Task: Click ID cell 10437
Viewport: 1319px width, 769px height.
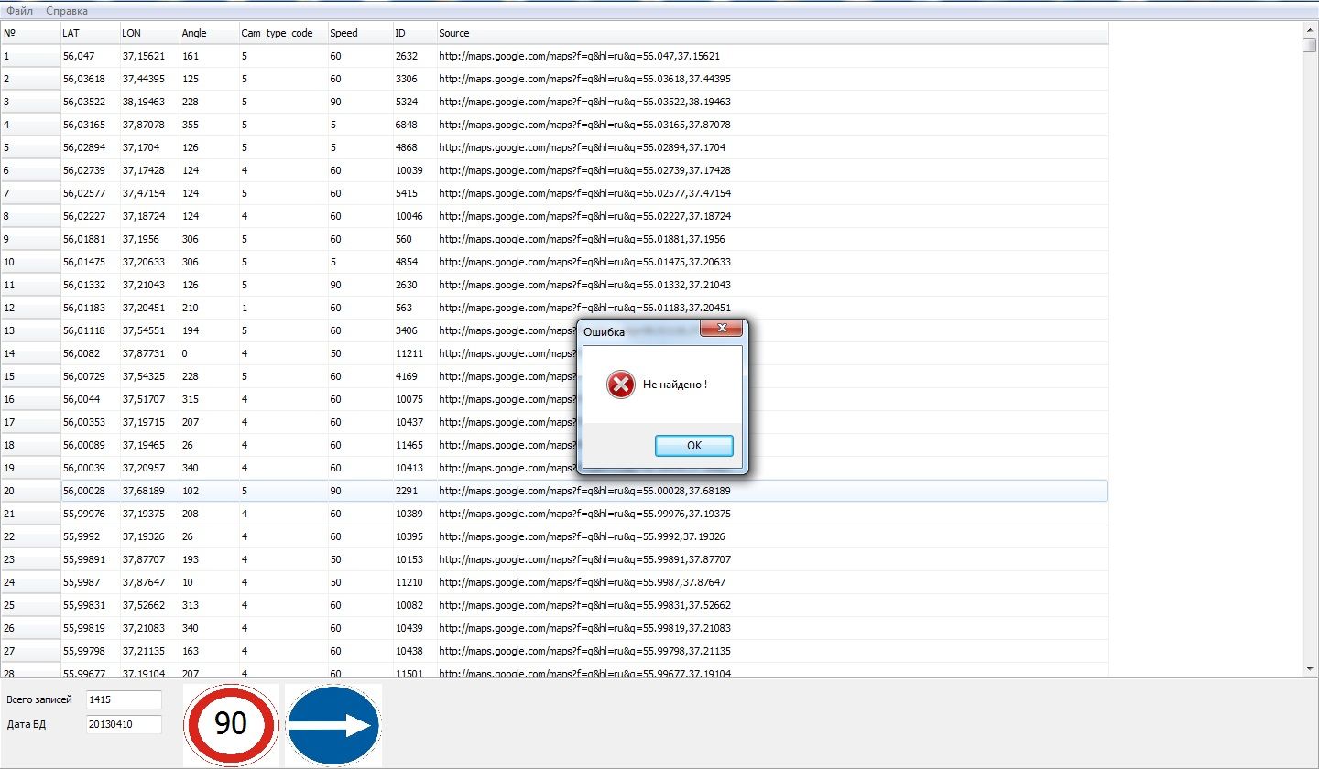Action: point(414,422)
